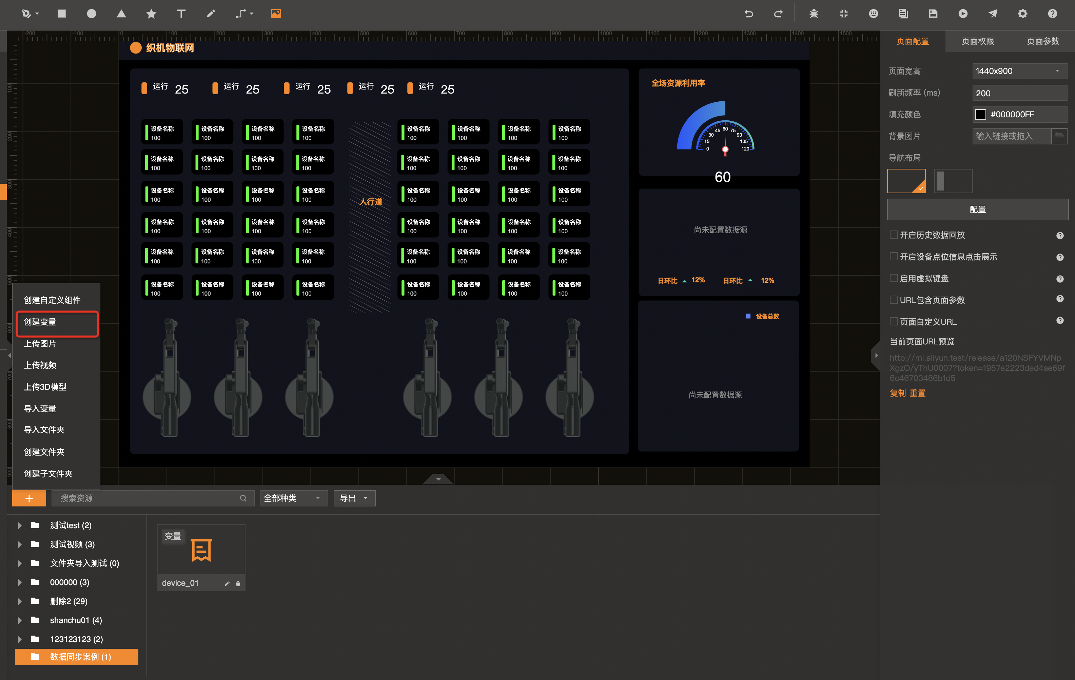Enable 开启设备点位信息点击展示 checkbox
Screen dimensions: 1075x680
(x=894, y=256)
